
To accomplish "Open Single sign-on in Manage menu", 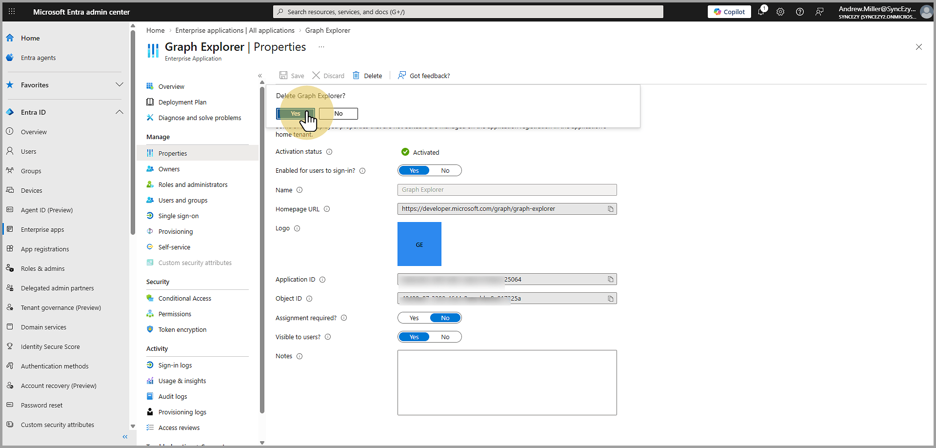I will pos(179,216).
